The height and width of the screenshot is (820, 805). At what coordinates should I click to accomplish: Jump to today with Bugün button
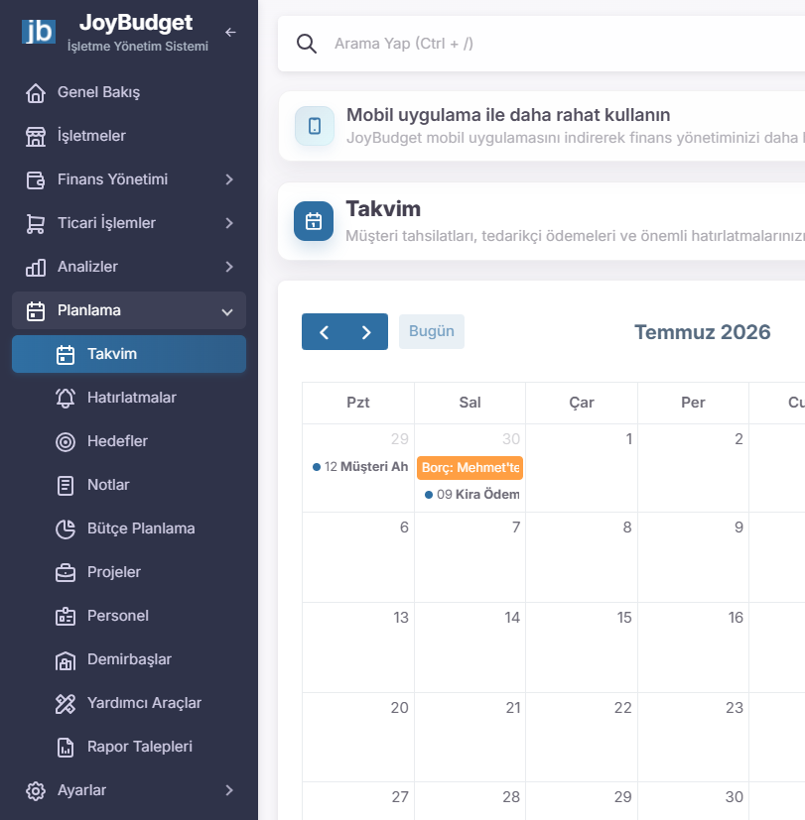(432, 331)
